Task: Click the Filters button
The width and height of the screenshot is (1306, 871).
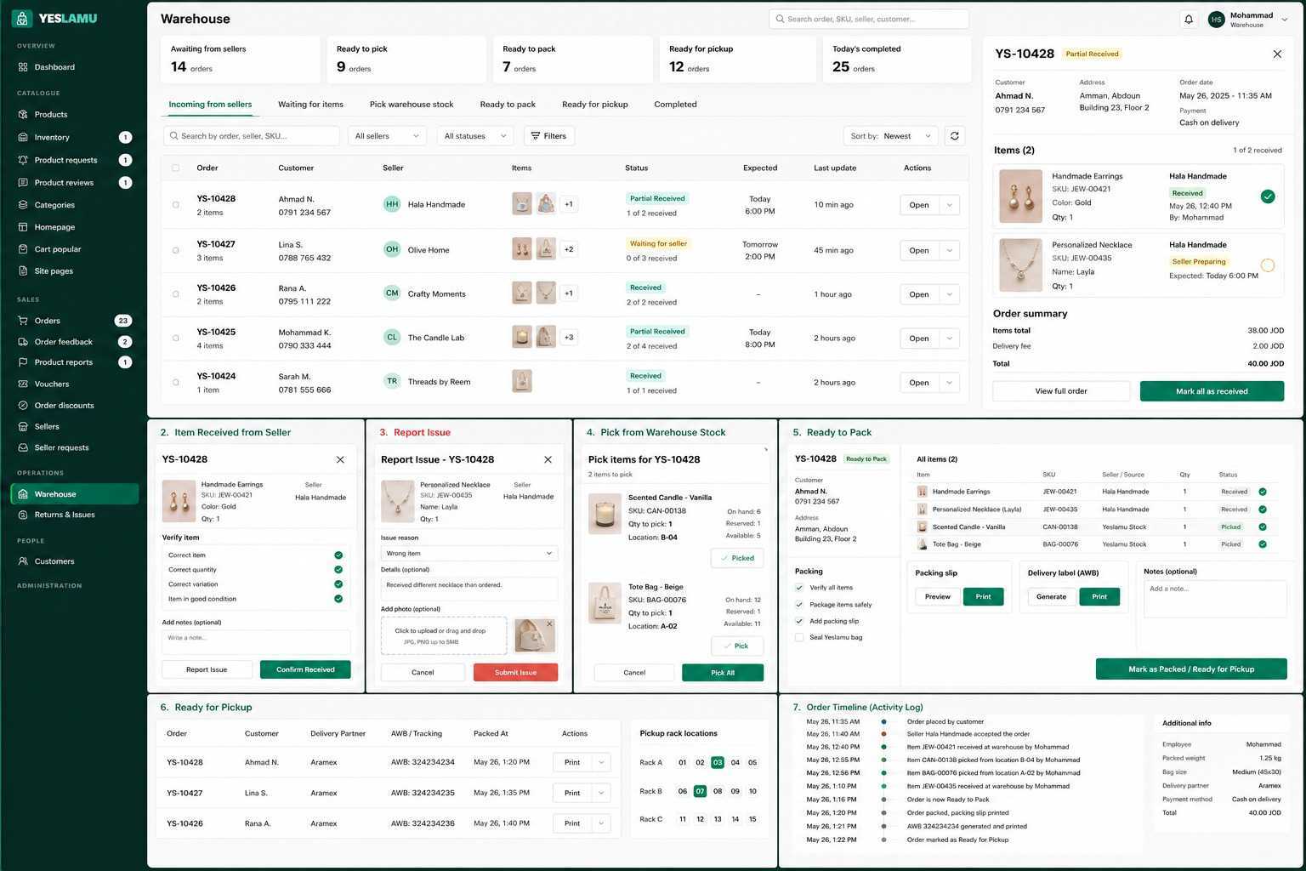Action: point(549,136)
